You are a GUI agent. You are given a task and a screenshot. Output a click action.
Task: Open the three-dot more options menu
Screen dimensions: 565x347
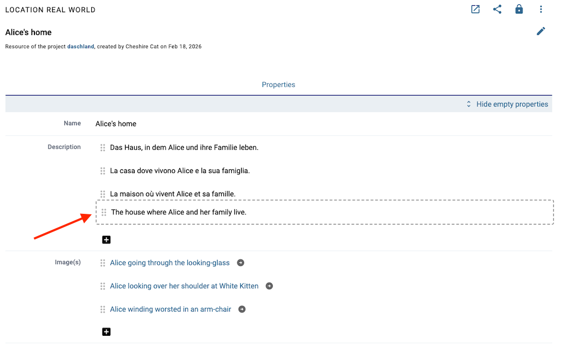[x=541, y=10]
